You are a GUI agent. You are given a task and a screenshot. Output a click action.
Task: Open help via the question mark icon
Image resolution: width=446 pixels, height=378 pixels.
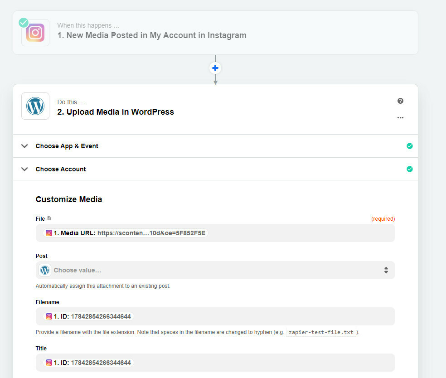(x=400, y=101)
